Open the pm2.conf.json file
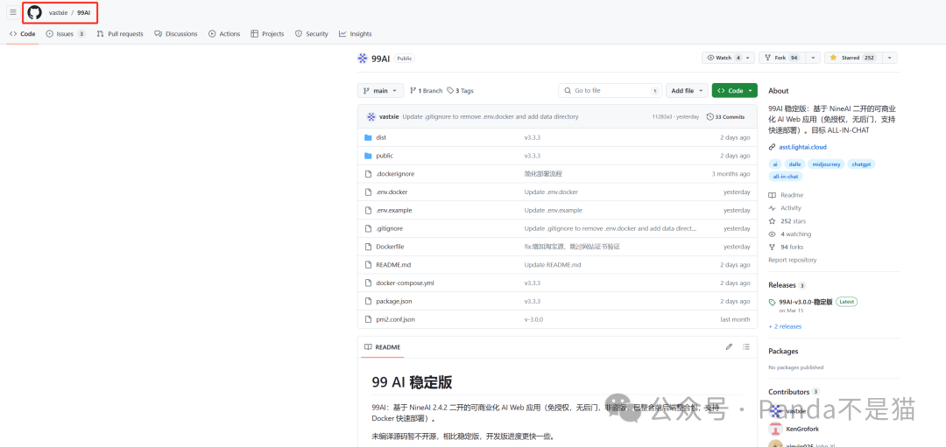 pyautogui.click(x=395, y=319)
